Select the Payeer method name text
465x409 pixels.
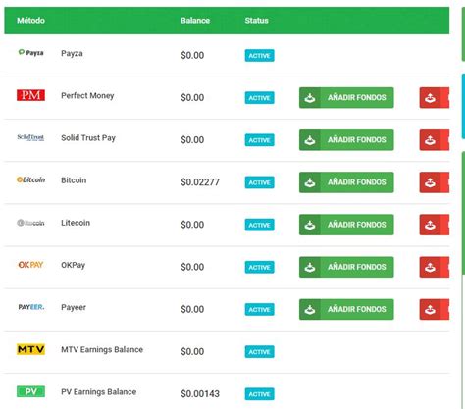click(x=74, y=308)
